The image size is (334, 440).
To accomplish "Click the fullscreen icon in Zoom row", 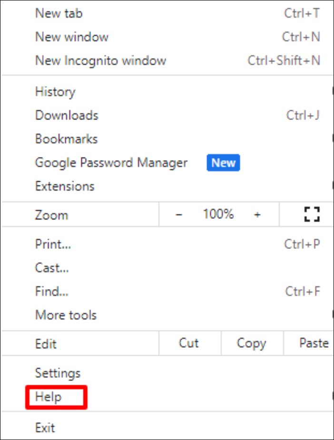I will [312, 215].
